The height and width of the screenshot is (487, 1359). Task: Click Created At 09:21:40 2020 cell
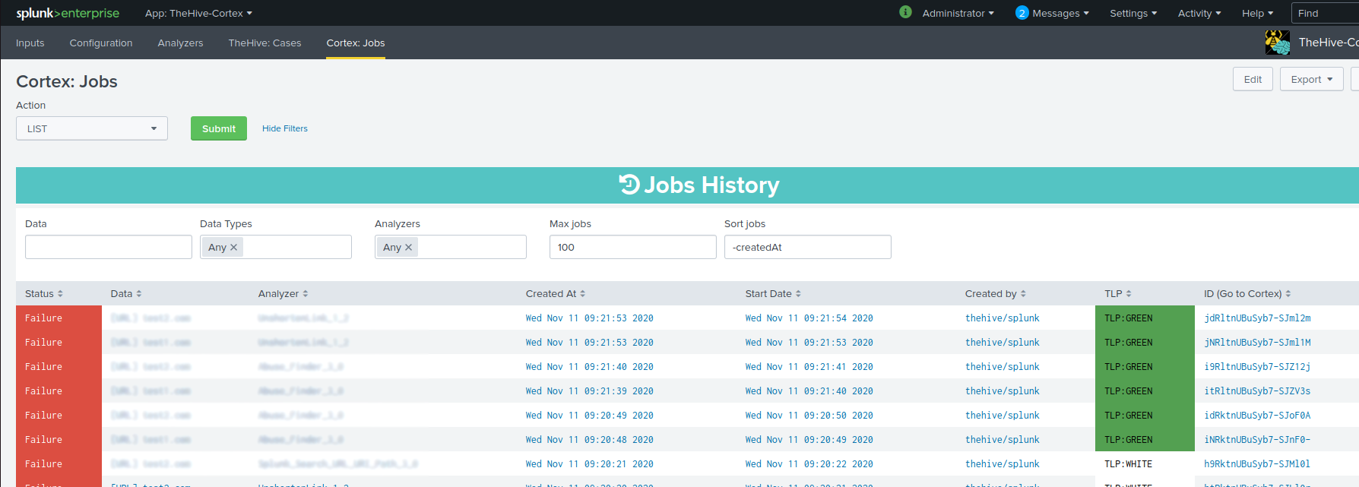tap(589, 366)
